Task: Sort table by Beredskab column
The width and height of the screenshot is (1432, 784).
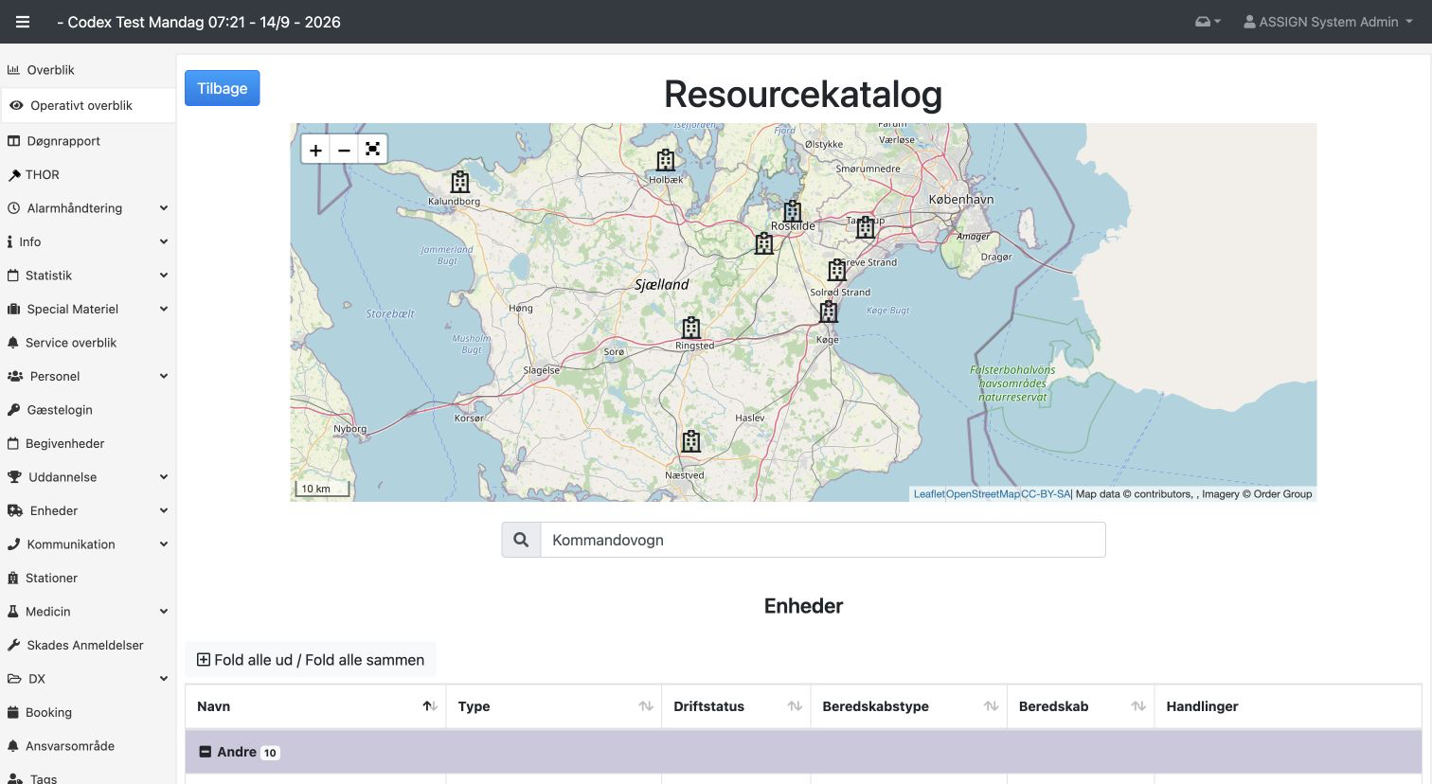Action: pos(1081,706)
